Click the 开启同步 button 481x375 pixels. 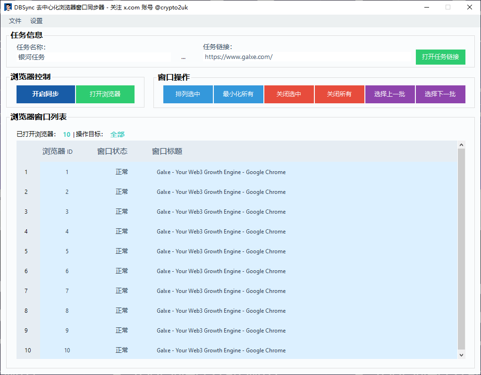[46, 94]
